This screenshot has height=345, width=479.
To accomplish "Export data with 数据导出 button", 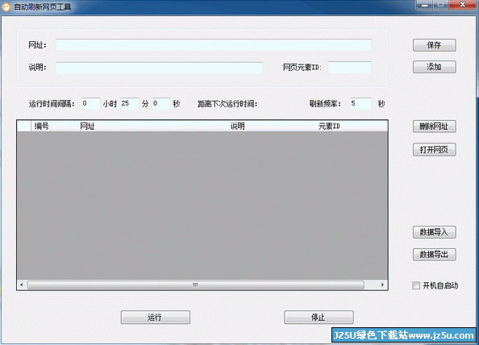I will (434, 255).
